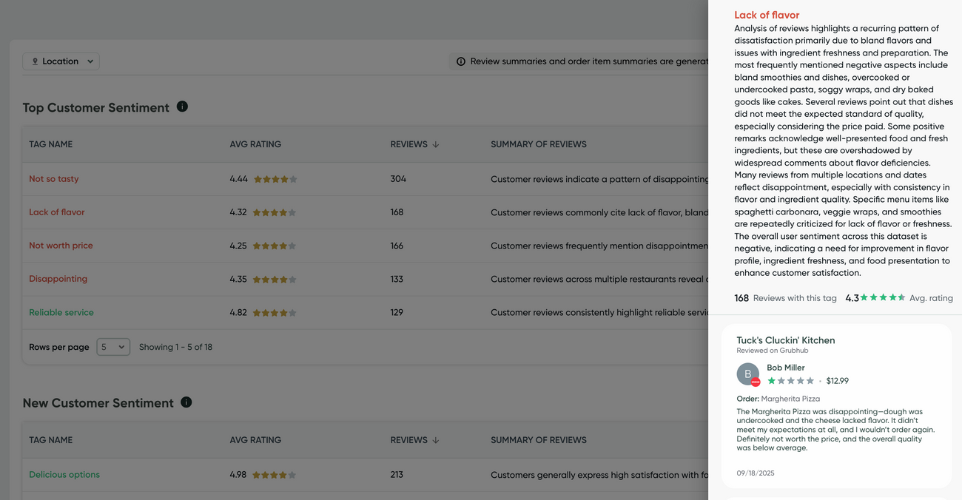Click the star rating for the Not so tasty tag
Image resolution: width=962 pixels, height=500 pixels.
point(275,178)
